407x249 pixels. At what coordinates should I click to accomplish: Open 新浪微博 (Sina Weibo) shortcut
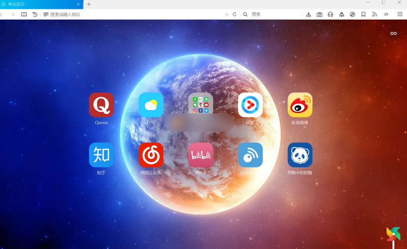[x=300, y=104]
